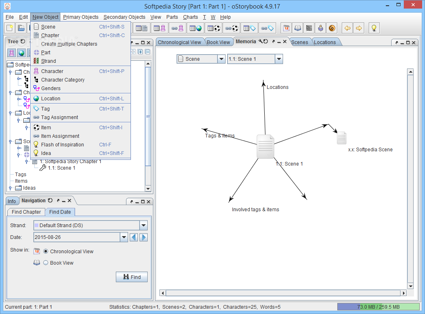Click the New file toolbar icon

(10, 28)
